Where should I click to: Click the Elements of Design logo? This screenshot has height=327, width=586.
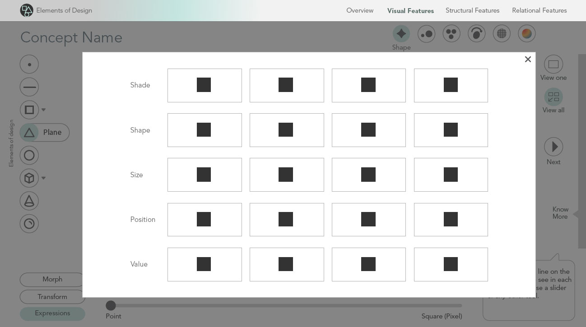click(x=27, y=10)
